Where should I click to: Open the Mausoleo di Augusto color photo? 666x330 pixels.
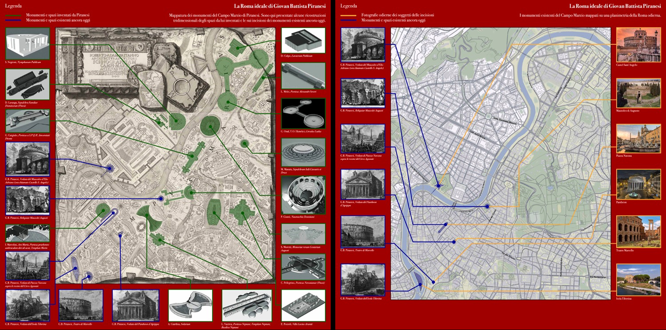coord(638,93)
